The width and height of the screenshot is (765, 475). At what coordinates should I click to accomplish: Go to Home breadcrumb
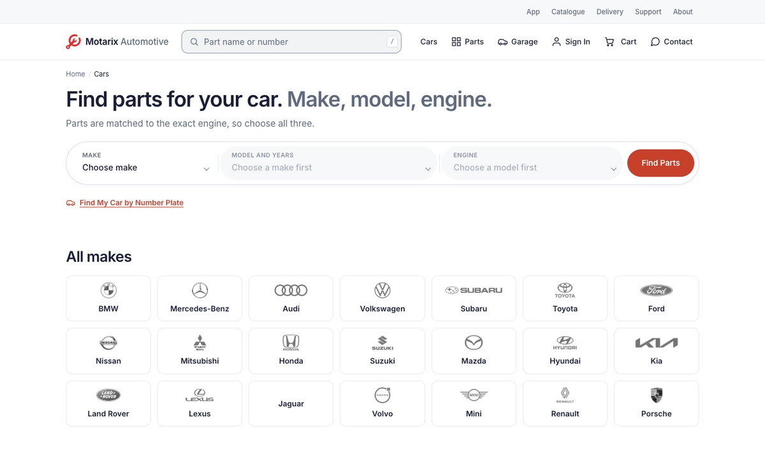pos(75,74)
